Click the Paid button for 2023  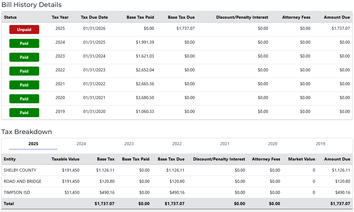(x=24, y=57)
